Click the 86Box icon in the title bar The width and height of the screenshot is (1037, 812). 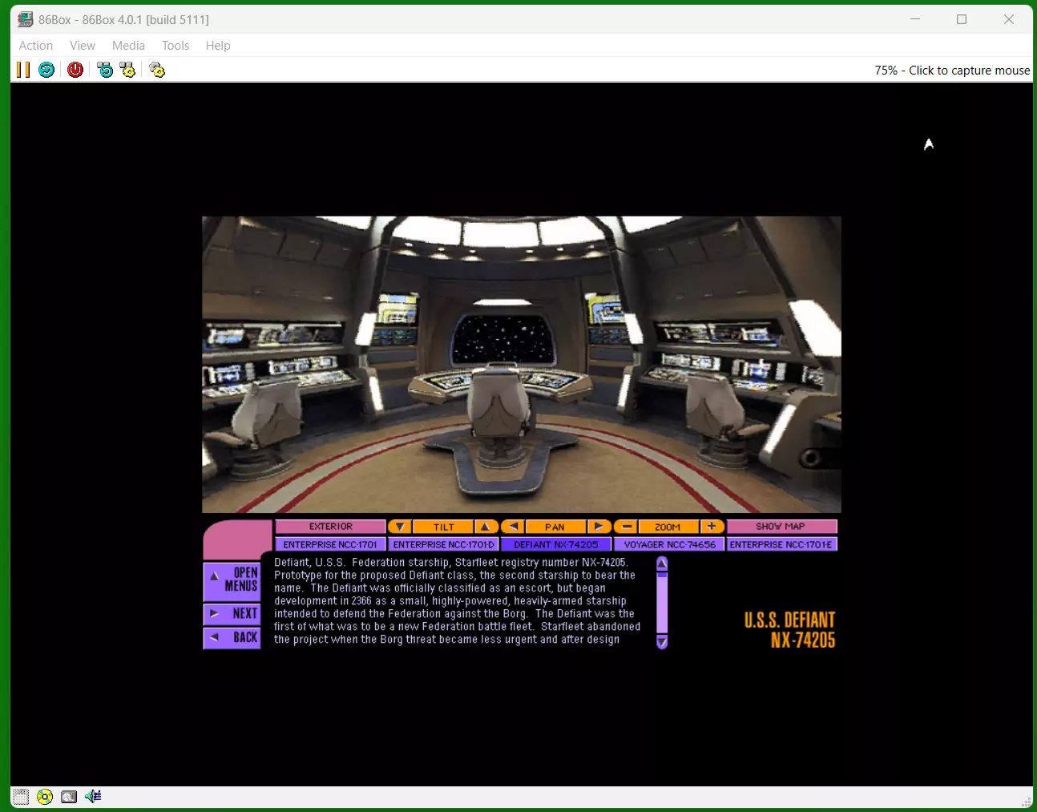coord(26,19)
